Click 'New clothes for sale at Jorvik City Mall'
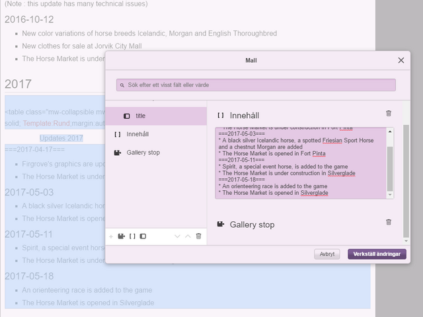This screenshot has width=423, height=317. point(82,46)
